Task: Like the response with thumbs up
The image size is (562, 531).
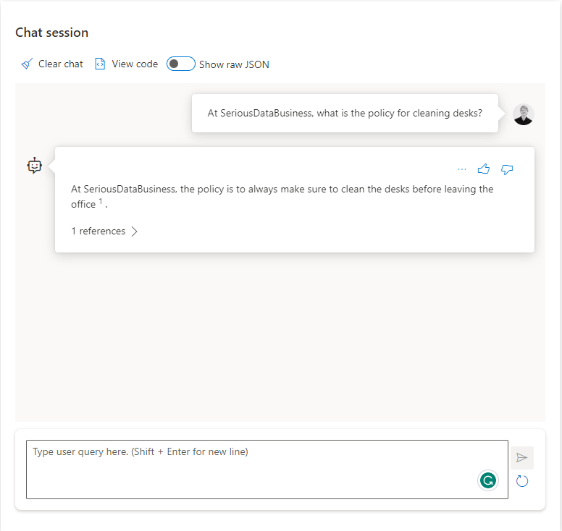Action: click(484, 169)
